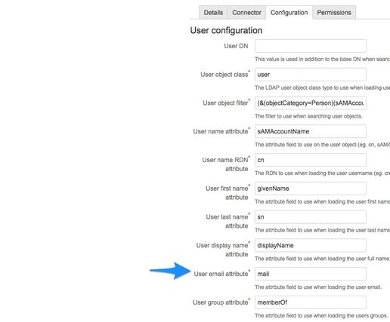
Task: Click the hint about loading the user full name
Action: [322, 259]
